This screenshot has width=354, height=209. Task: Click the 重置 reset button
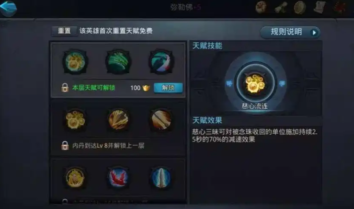[x=64, y=31]
